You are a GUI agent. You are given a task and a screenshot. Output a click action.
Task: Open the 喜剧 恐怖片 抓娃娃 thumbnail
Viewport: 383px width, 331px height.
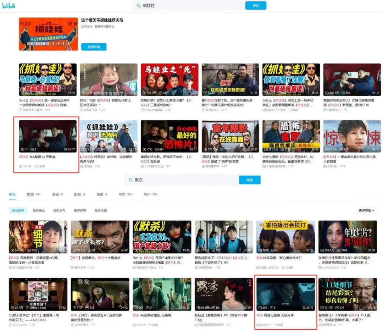click(x=109, y=136)
